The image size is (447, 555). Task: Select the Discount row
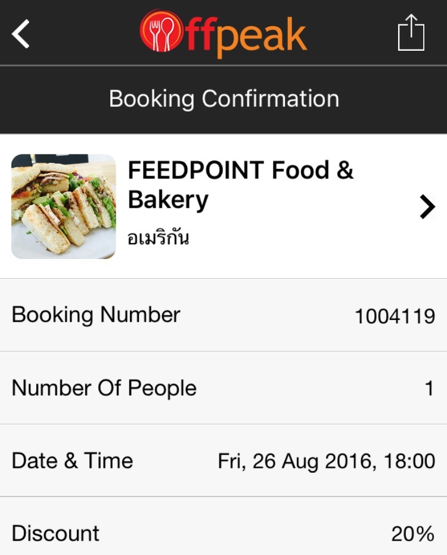click(223, 526)
